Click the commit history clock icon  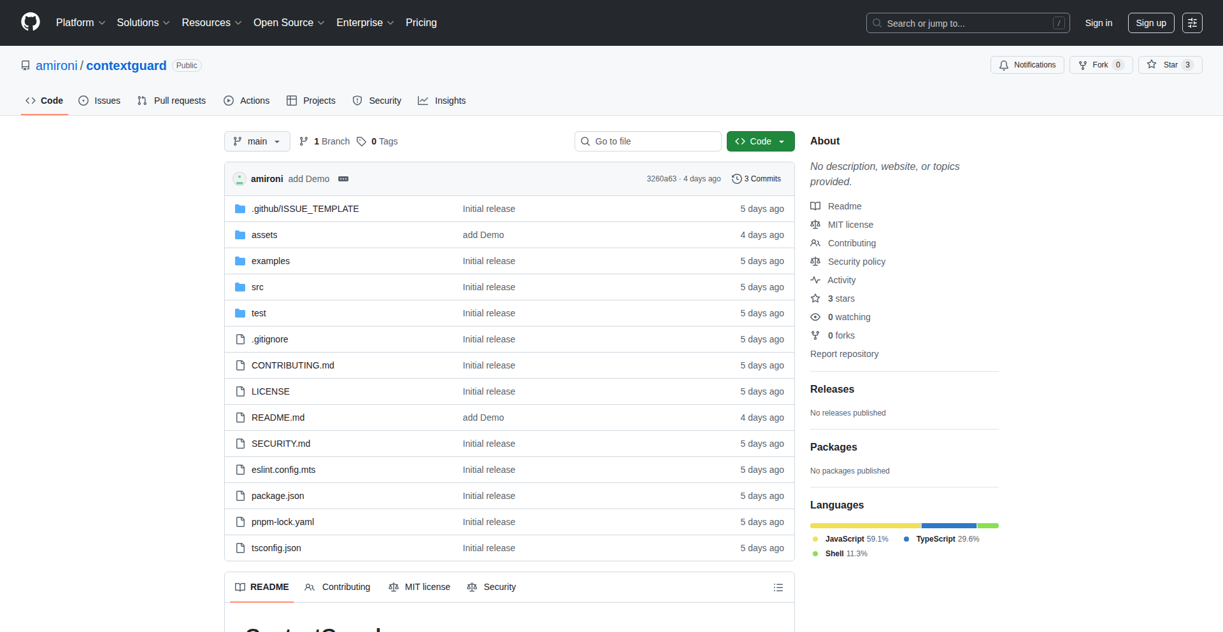(x=737, y=179)
